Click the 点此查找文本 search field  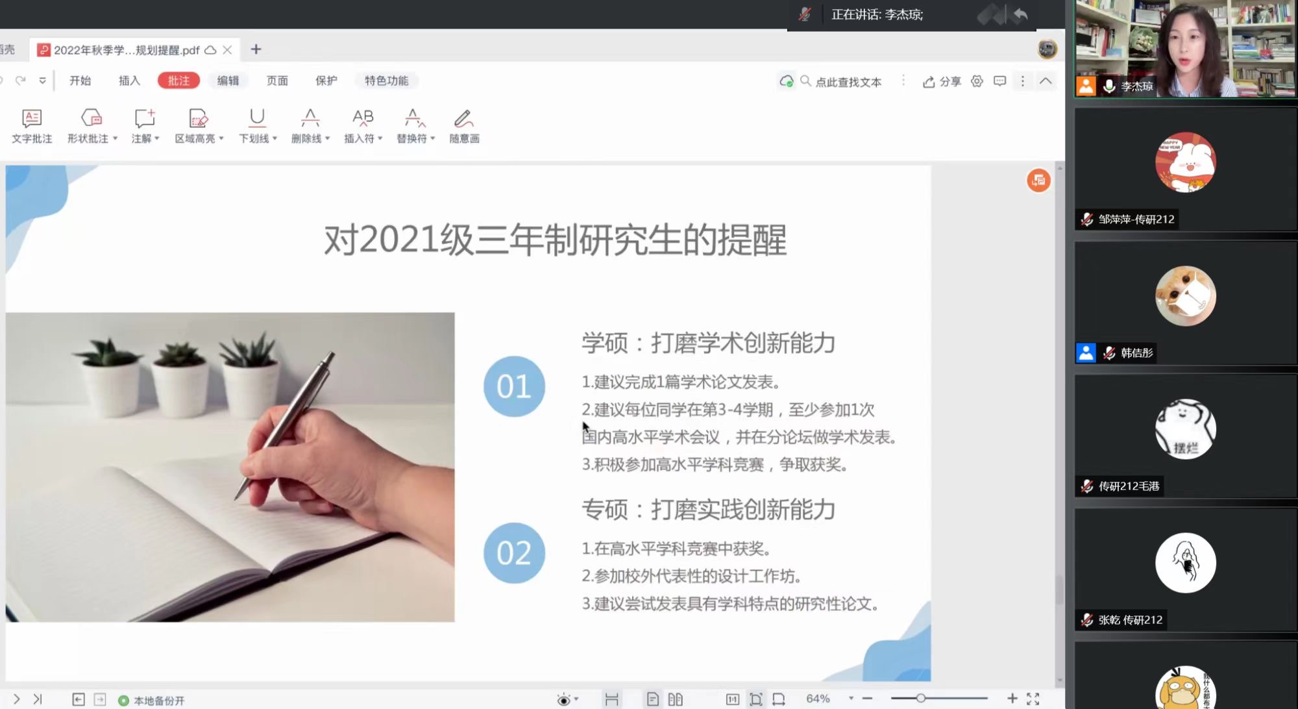coord(848,82)
